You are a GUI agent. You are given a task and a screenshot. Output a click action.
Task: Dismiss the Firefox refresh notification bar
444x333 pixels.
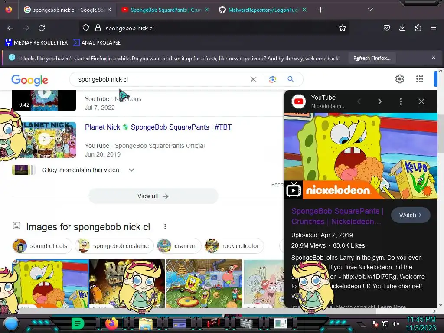[434, 58]
